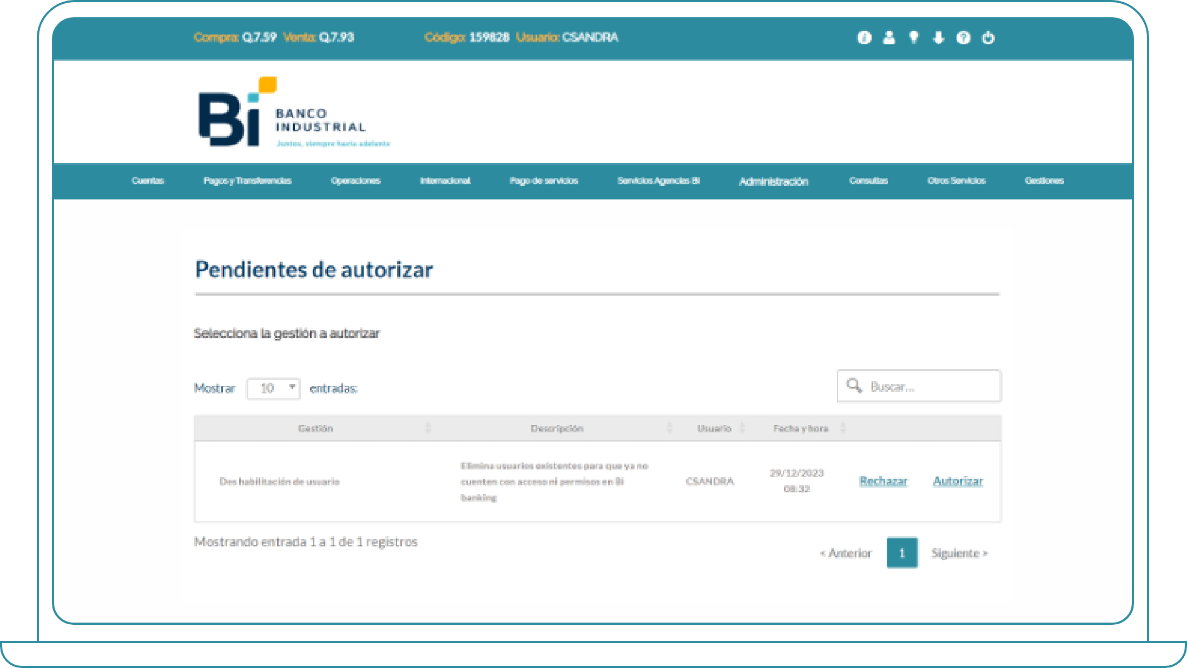Image resolution: width=1187 pixels, height=668 pixels.
Task: Sort by Usuario column arrows
Action: tap(742, 428)
